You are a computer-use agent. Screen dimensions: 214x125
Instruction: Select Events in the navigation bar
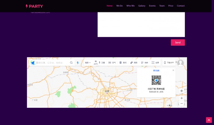[x=152, y=6]
